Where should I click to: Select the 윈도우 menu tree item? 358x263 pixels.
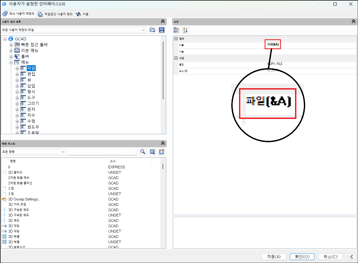click(x=33, y=127)
